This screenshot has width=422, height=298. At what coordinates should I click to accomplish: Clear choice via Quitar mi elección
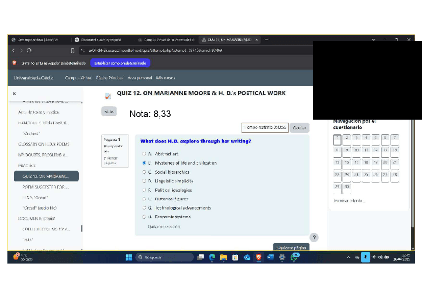[x=164, y=227]
